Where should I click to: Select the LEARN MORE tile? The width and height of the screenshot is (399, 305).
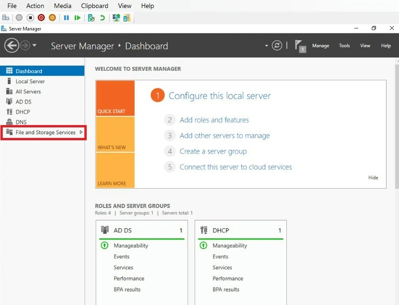tap(115, 170)
